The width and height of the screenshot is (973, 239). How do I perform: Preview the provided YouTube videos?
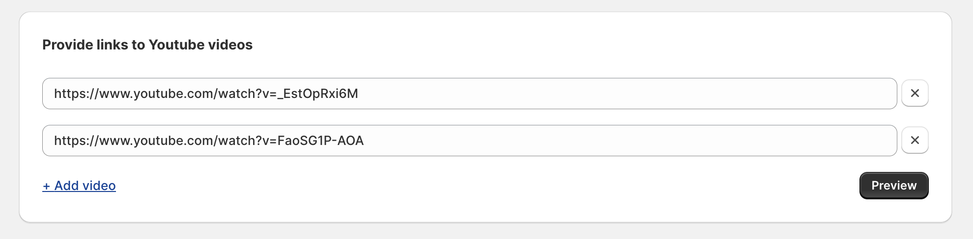[x=893, y=186]
